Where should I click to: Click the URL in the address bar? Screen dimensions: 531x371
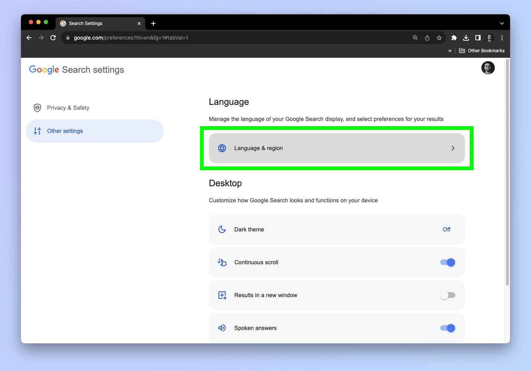(131, 38)
